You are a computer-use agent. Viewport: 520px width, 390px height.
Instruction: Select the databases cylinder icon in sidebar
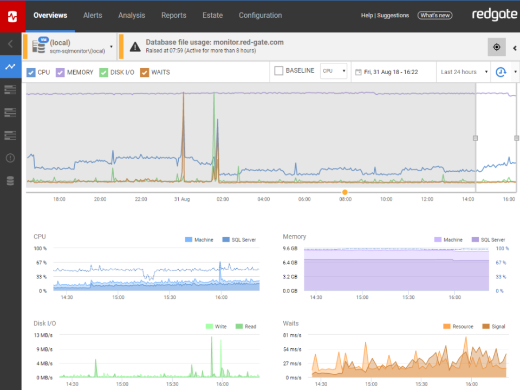pyautogui.click(x=10, y=180)
